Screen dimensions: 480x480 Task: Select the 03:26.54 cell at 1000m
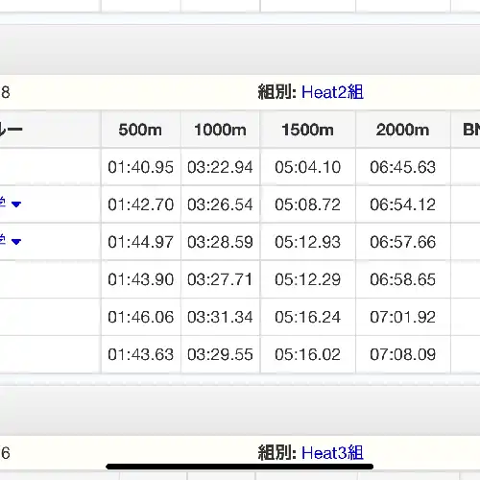click(x=220, y=204)
